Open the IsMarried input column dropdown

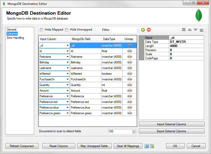[68, 74]
